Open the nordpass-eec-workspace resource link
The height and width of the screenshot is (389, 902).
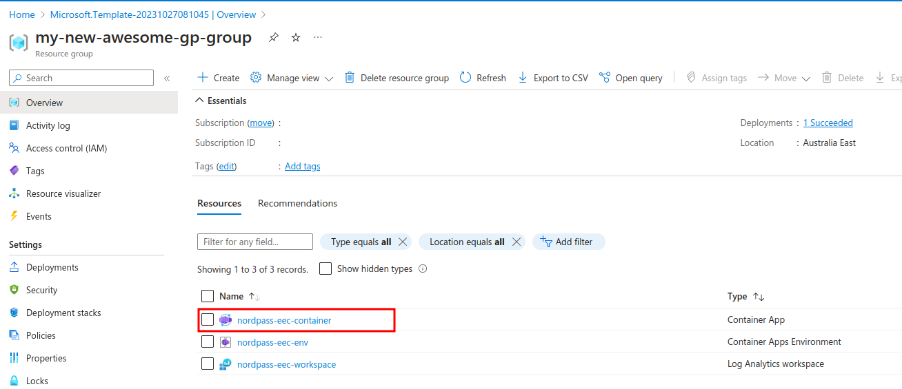click(287, 364)
